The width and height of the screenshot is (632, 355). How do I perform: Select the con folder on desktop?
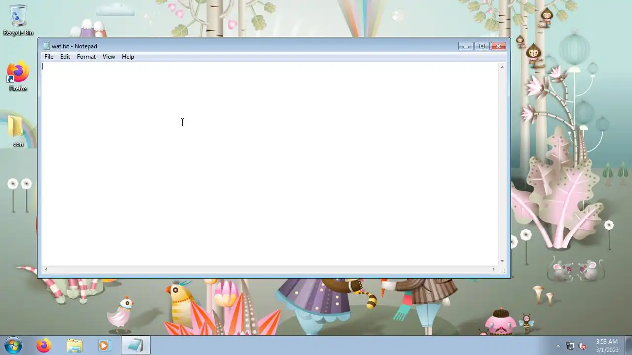point(18,131)
